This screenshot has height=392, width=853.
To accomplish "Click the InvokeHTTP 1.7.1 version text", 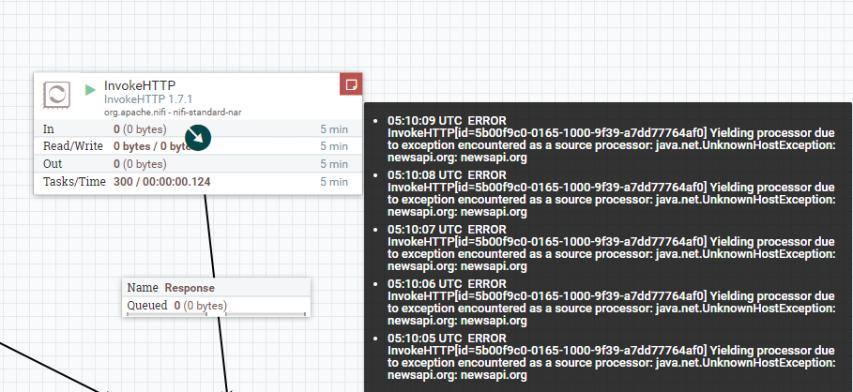I will tap(148, 99).
